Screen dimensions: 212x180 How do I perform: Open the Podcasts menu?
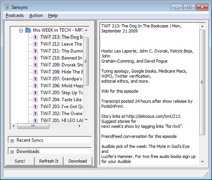click(x=15, y=15)
